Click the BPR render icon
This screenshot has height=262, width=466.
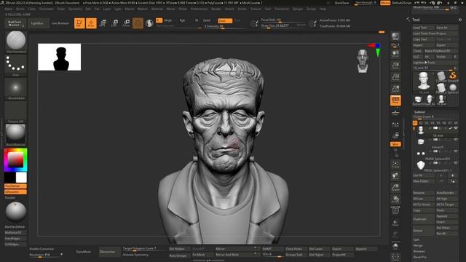coord(395,37)
